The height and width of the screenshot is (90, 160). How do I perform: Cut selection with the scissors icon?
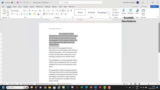8,10
